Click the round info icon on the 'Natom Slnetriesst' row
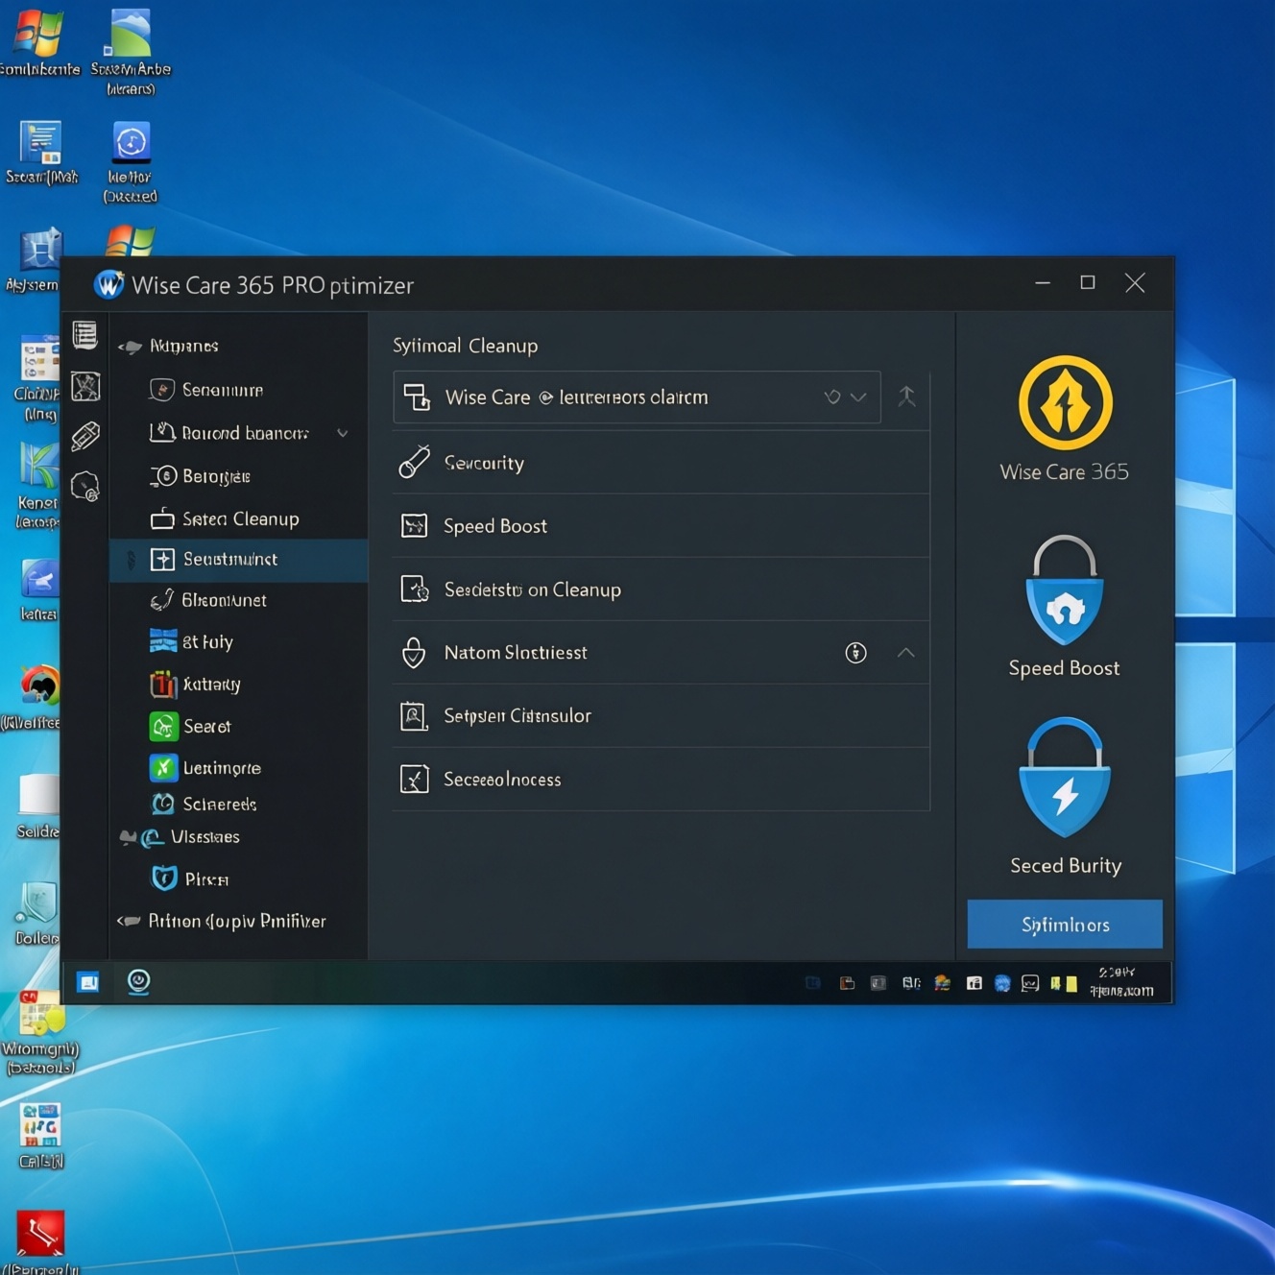This screenshot has height=1275, width=1275. click(855, 653)
